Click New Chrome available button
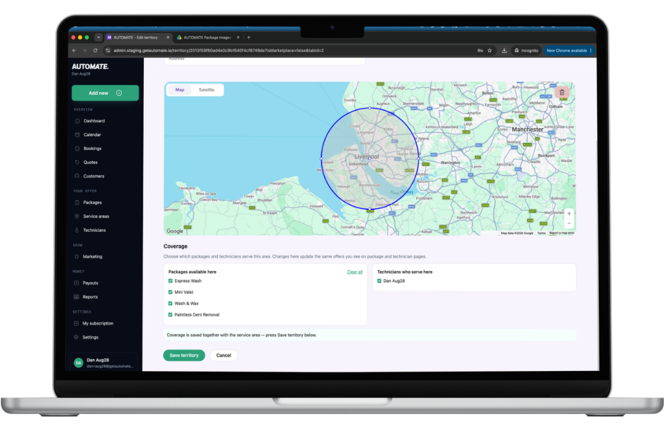 coord(569,50)
